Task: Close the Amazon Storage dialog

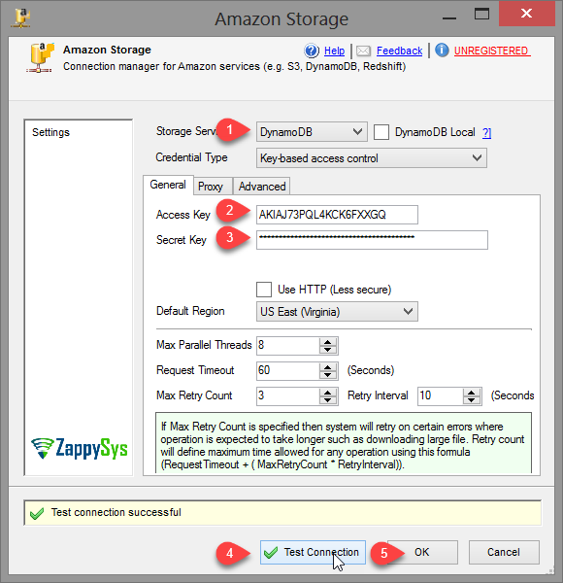Action: tap(527, 14)
